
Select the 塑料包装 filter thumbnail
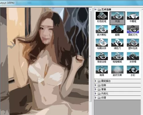click(x=133, y=43)
